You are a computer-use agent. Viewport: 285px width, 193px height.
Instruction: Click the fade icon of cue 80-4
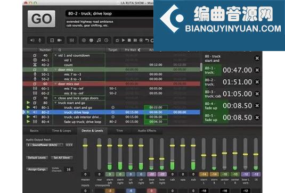(x=35, y=122)
